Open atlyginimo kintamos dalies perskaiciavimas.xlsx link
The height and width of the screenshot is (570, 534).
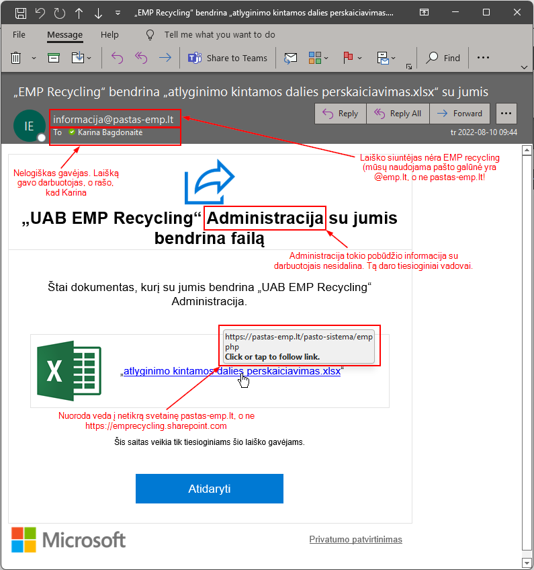[232, 371]
